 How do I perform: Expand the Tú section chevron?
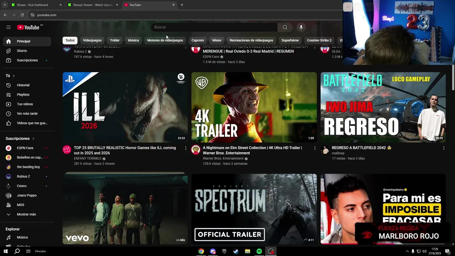coord(14,76)
